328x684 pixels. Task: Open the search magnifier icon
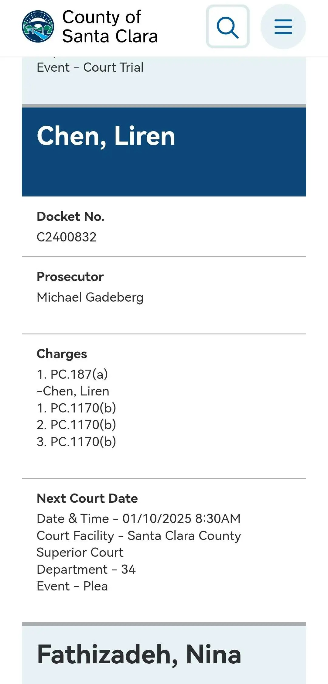228,27
